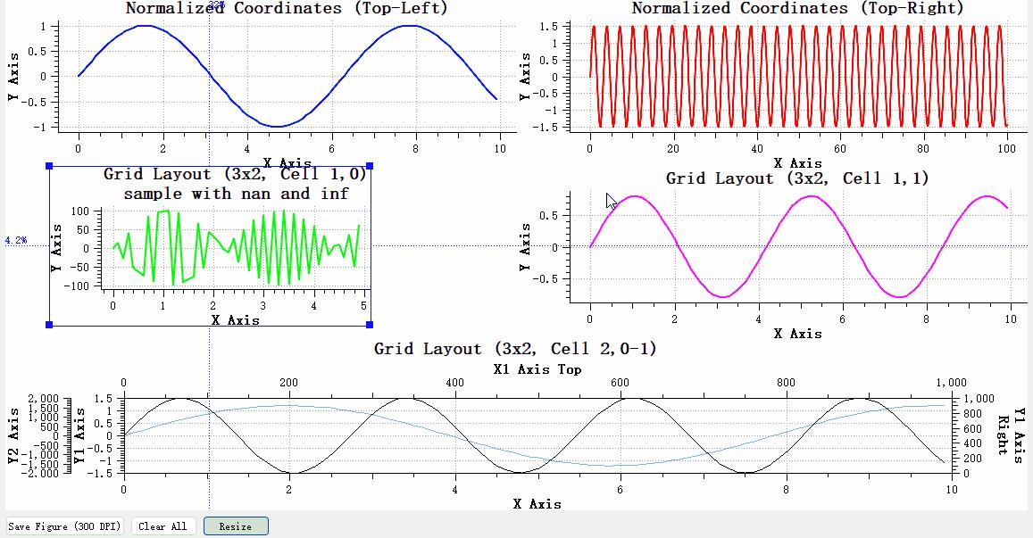Click the "Normalized Coordinates (Top-Left)" plot title

287,9
